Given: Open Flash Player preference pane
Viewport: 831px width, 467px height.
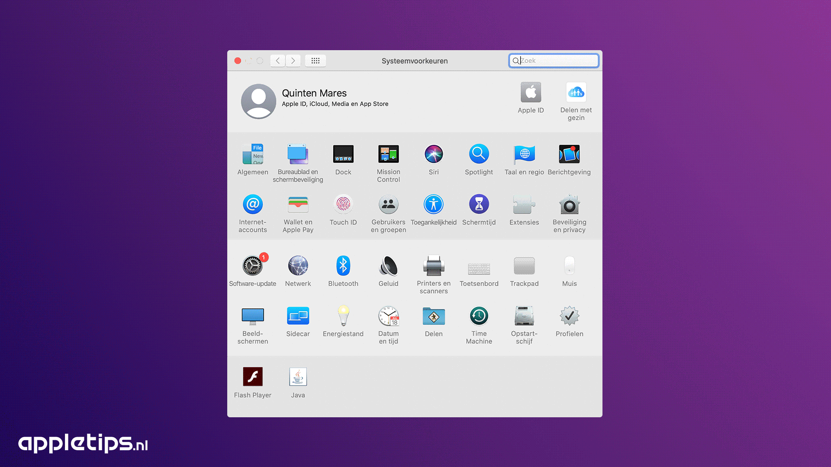Looking at the screenshot, I should (x=253, y=377).
